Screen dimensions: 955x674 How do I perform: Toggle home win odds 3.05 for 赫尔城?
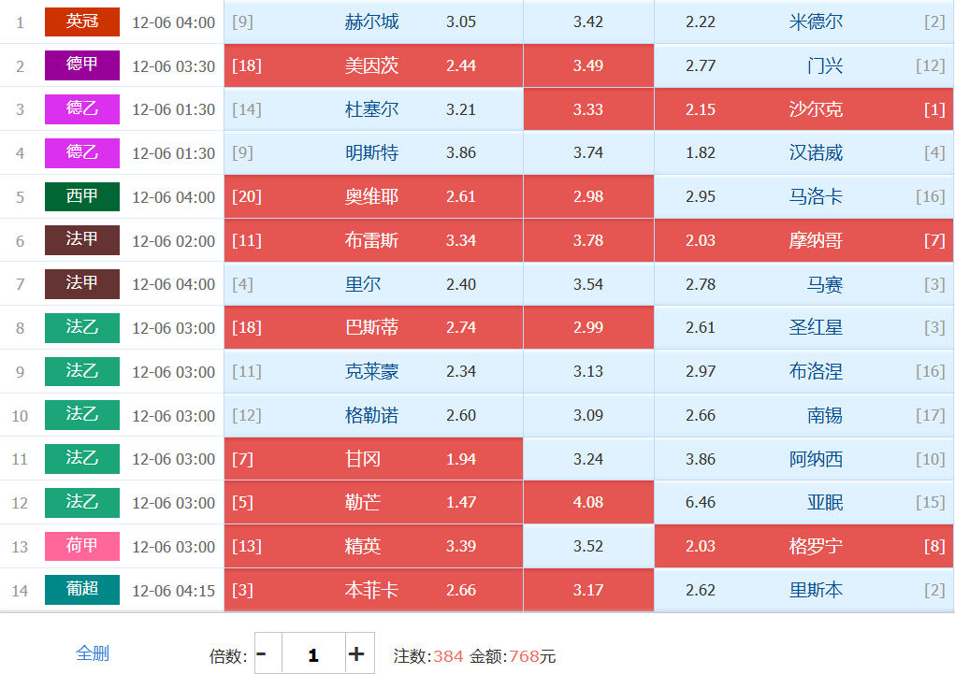click(x=373, y=22)
